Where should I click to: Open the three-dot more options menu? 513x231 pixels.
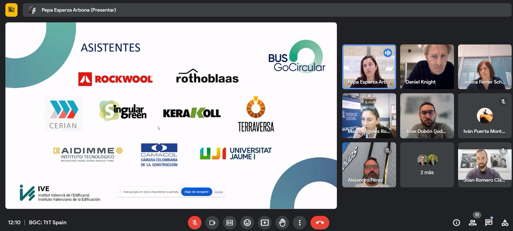300,222
